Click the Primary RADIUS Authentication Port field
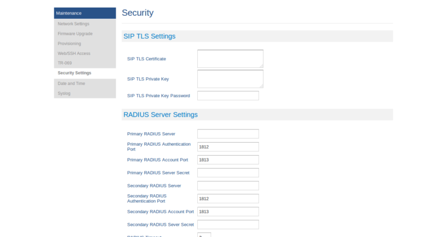 pos(228,147)
